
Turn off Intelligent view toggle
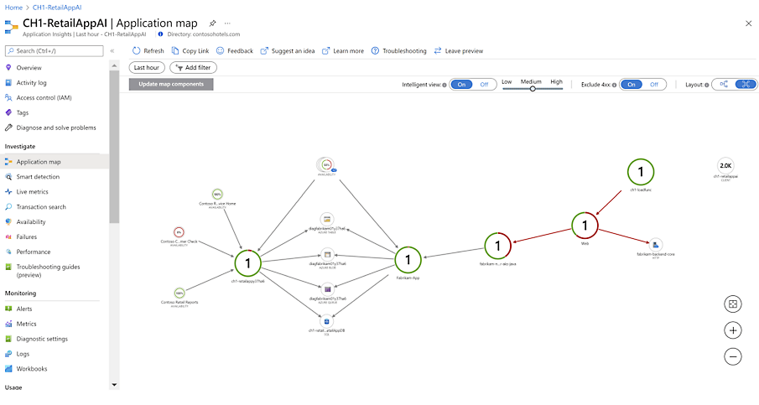(x=484, y=85)
